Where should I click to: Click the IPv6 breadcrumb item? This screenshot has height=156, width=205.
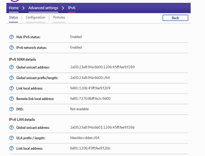point(72,8)
